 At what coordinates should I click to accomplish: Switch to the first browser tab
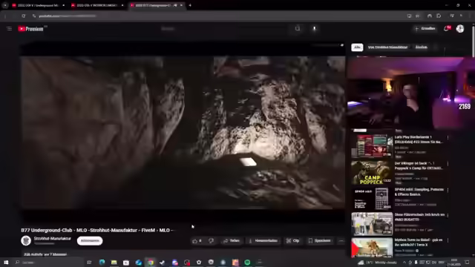[38, 5]
